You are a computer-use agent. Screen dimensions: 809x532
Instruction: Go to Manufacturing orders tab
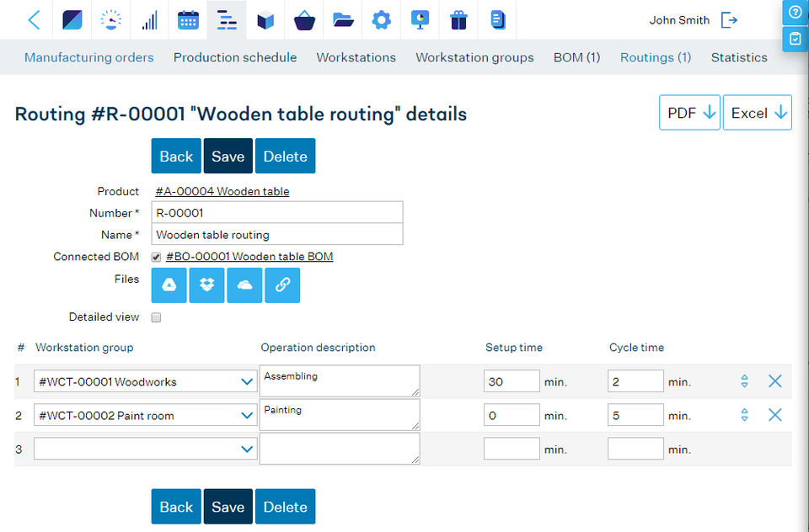(x=88, y=57)
